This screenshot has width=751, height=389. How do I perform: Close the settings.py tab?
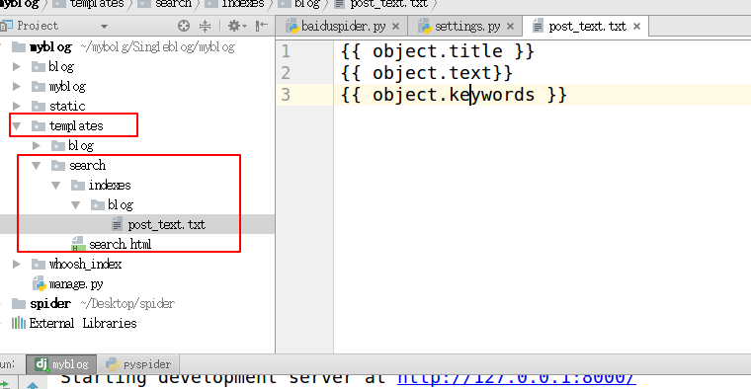511,27
